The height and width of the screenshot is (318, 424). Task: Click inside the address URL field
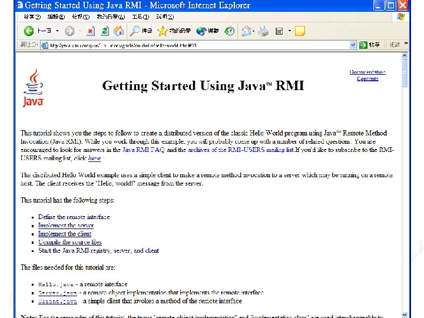pos(199,45)
